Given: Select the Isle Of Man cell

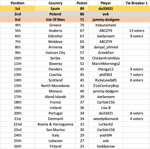Looking at the screenshot, I should [x=55, y=19].
